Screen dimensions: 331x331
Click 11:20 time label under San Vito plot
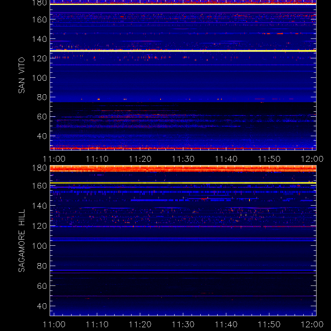pyautogui.click(x=140, y=159)
